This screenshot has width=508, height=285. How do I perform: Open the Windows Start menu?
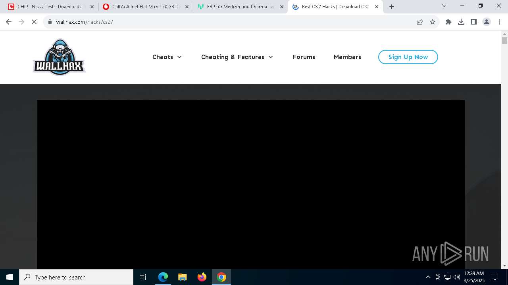click(x=10, y=277)
